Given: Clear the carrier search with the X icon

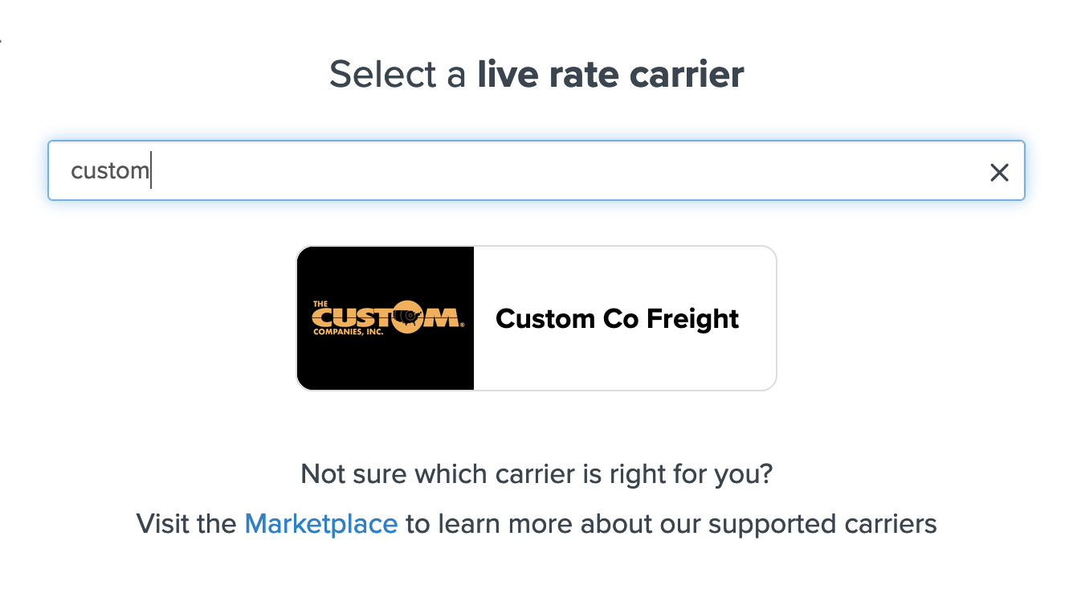Looking at the screenshot, I should [x=999, y=172].
